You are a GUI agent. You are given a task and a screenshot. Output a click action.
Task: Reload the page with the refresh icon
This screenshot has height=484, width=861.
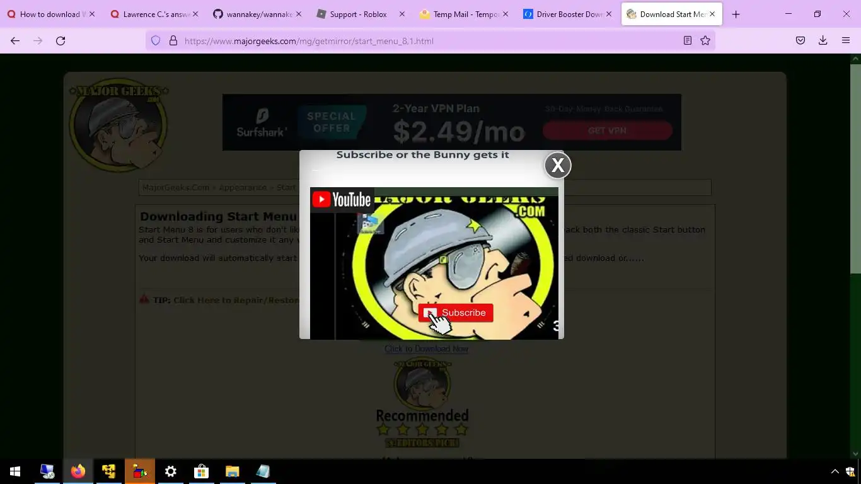tap(61, 40)
